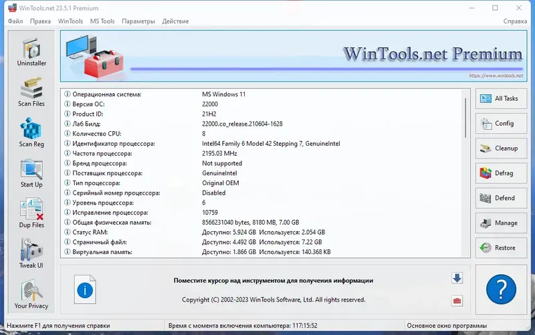Click the Основное окно программы status text
The width and height of the screenshot is (535, 335).
[x=447, y=326]
